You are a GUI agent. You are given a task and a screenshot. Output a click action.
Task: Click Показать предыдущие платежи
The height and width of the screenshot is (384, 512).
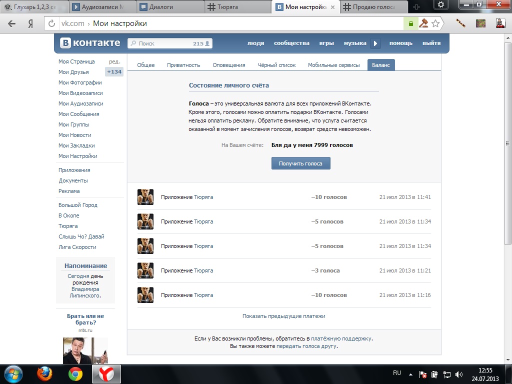[284, 316]
